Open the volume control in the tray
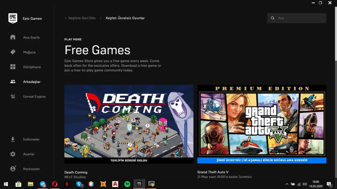Image resolution: width=337 pixels, height=189 pixels. [305, 184]
